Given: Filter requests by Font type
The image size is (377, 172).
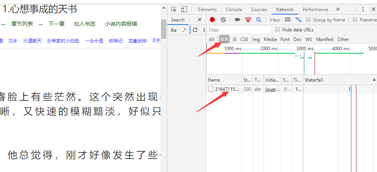Looking at the screenshot, I should coord(285,39).
